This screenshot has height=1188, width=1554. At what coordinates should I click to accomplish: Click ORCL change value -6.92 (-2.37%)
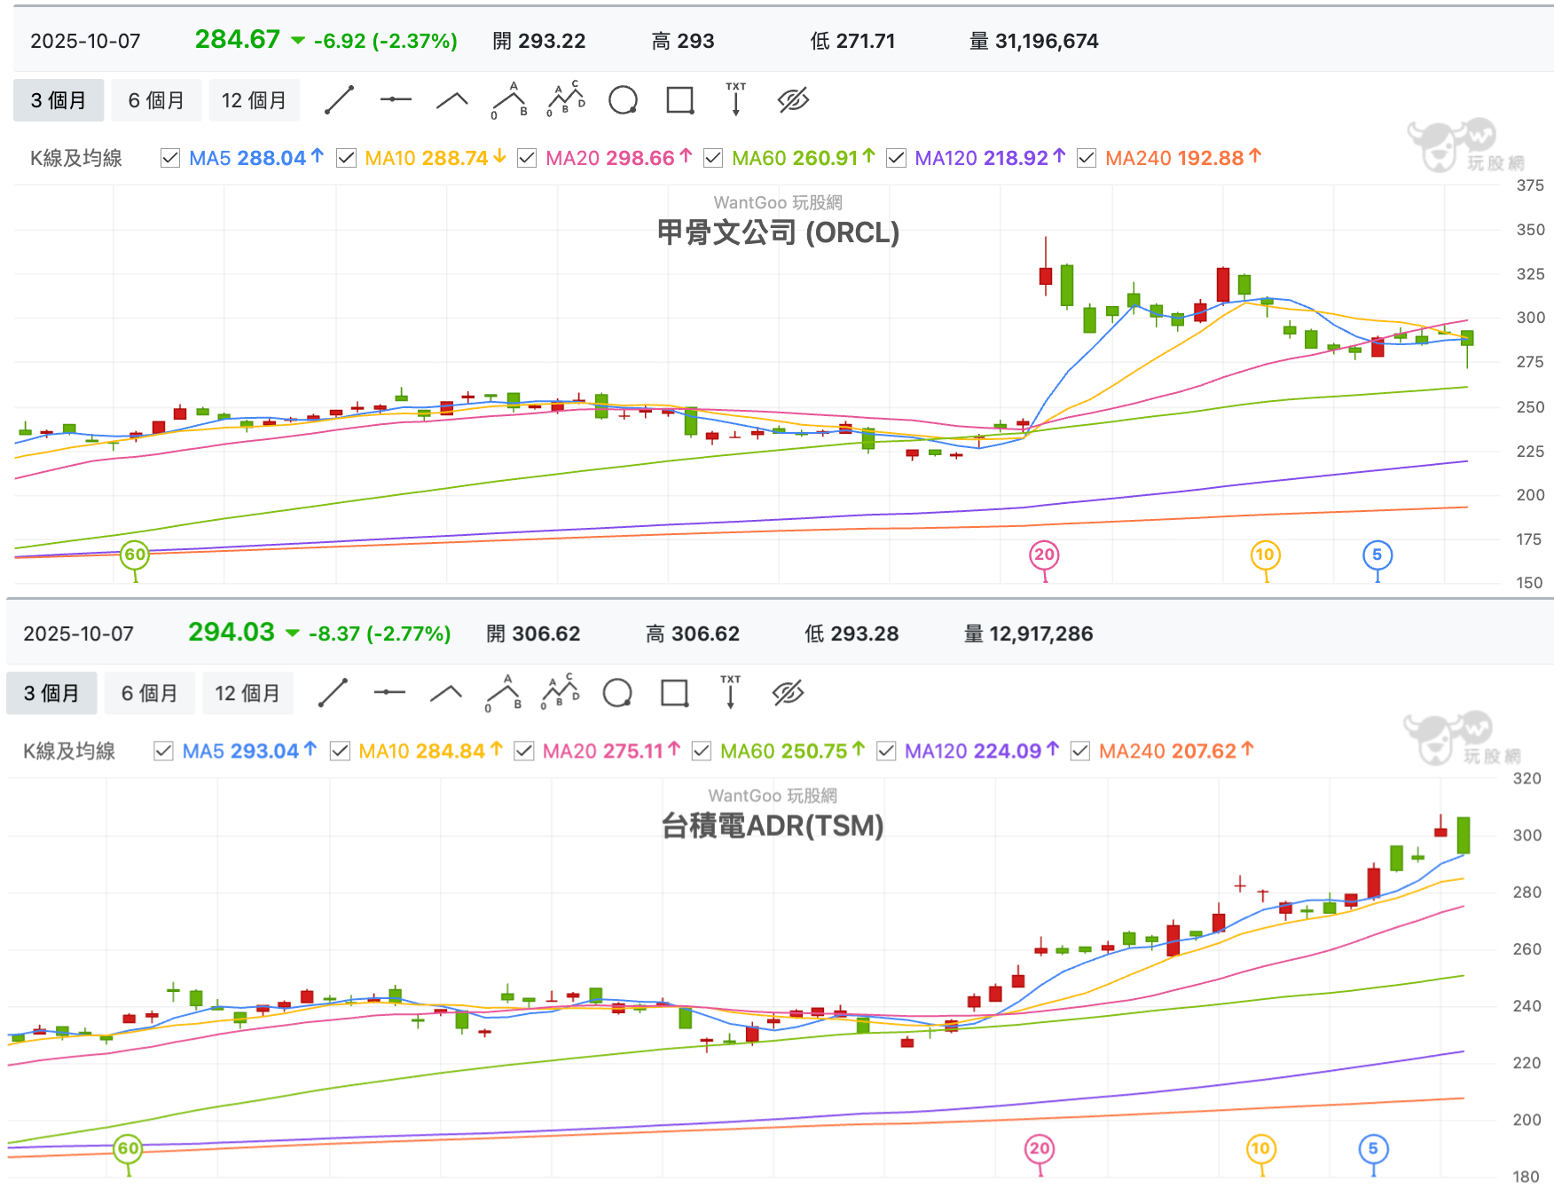pyautogui.click(x=386, y=41)
